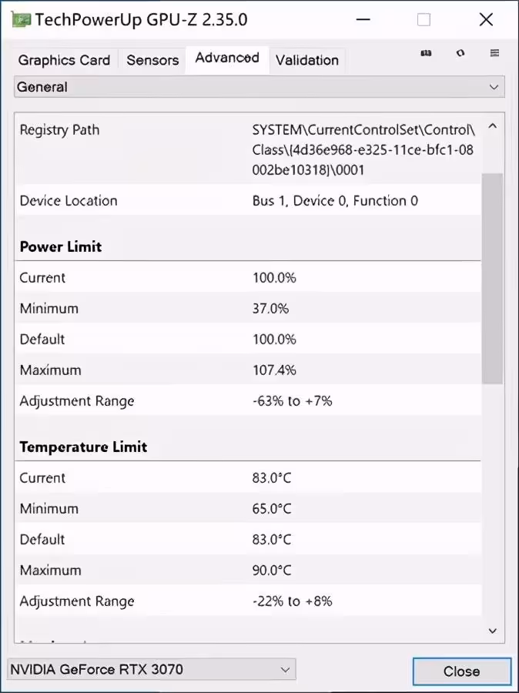Minimize the GPU-Z window

click(x=363, y=20)
